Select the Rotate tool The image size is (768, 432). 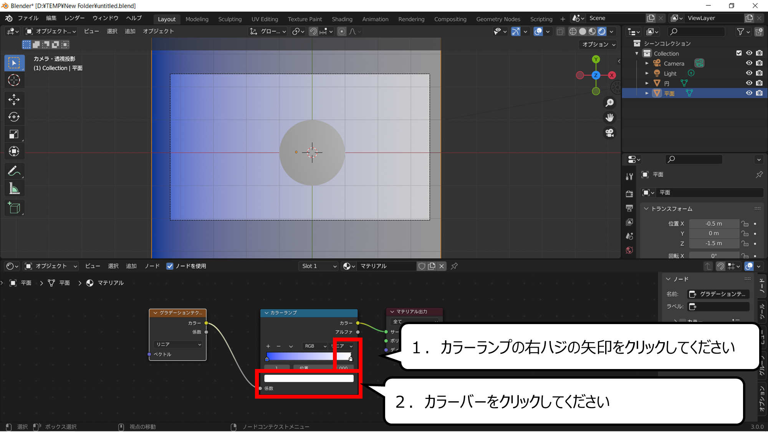coord(14,117)
